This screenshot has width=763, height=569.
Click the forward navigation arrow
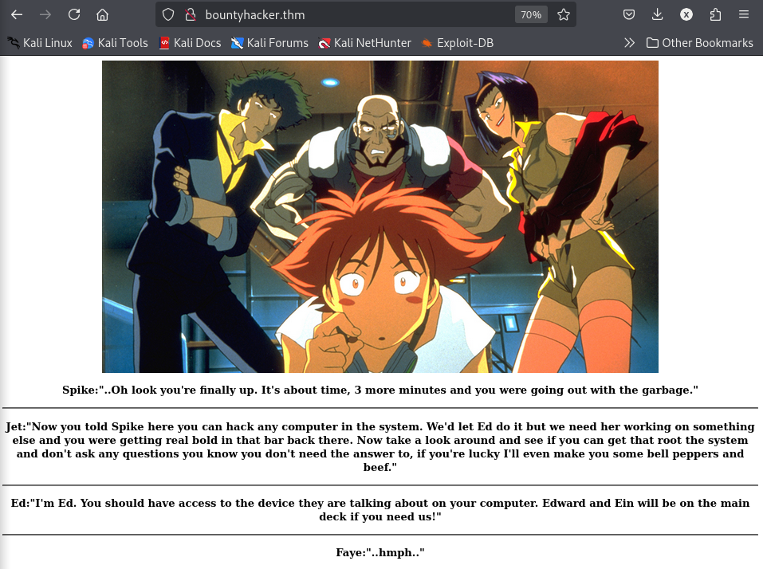[x=45, y=14]
